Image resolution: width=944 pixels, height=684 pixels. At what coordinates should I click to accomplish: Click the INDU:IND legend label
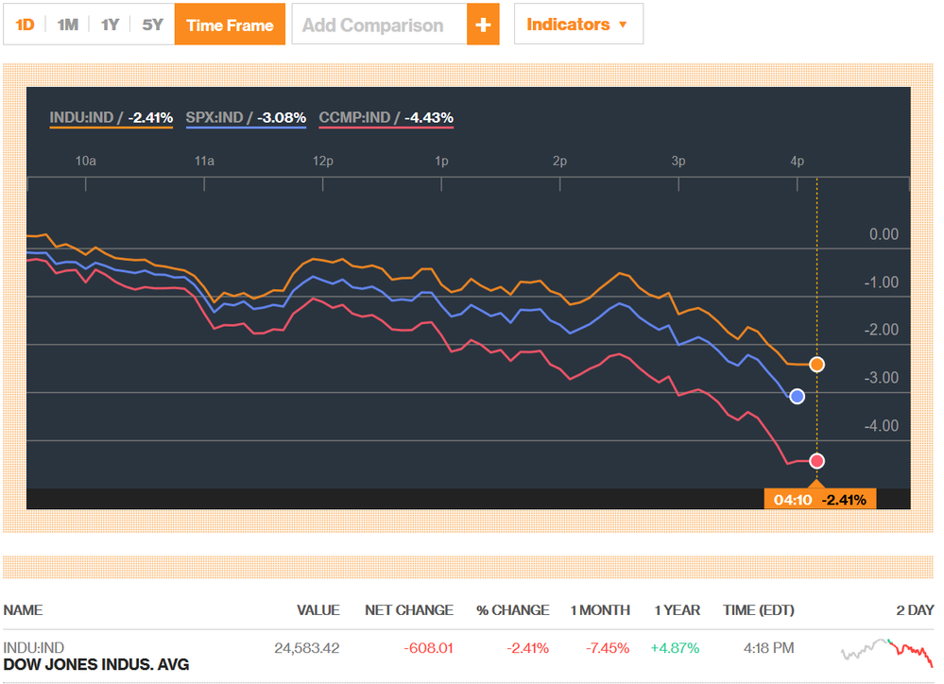click(x=111, y=117)
